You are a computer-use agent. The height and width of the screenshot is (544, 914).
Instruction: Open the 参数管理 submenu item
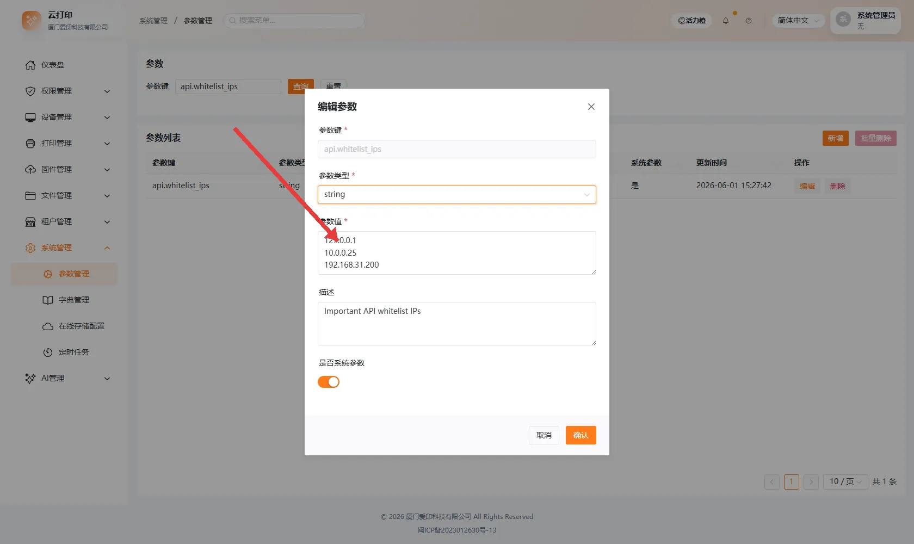pyautogui.click(x=64, y=274)
